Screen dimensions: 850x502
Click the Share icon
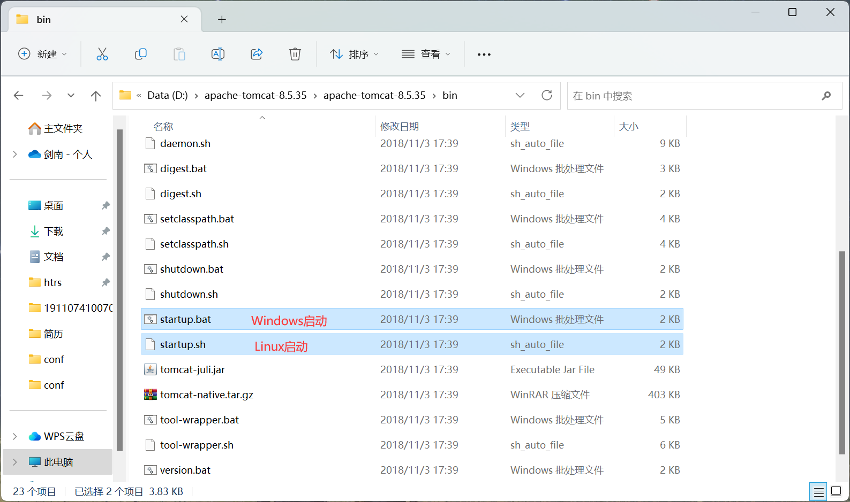[257, 54]
